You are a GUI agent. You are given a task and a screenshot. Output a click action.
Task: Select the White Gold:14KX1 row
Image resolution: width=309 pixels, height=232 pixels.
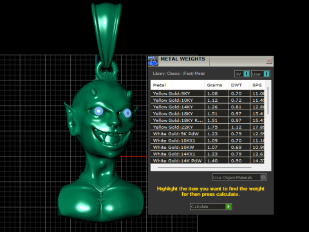click(x=207, y=154)
